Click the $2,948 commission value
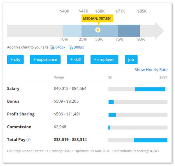 [x=60, y=127]
